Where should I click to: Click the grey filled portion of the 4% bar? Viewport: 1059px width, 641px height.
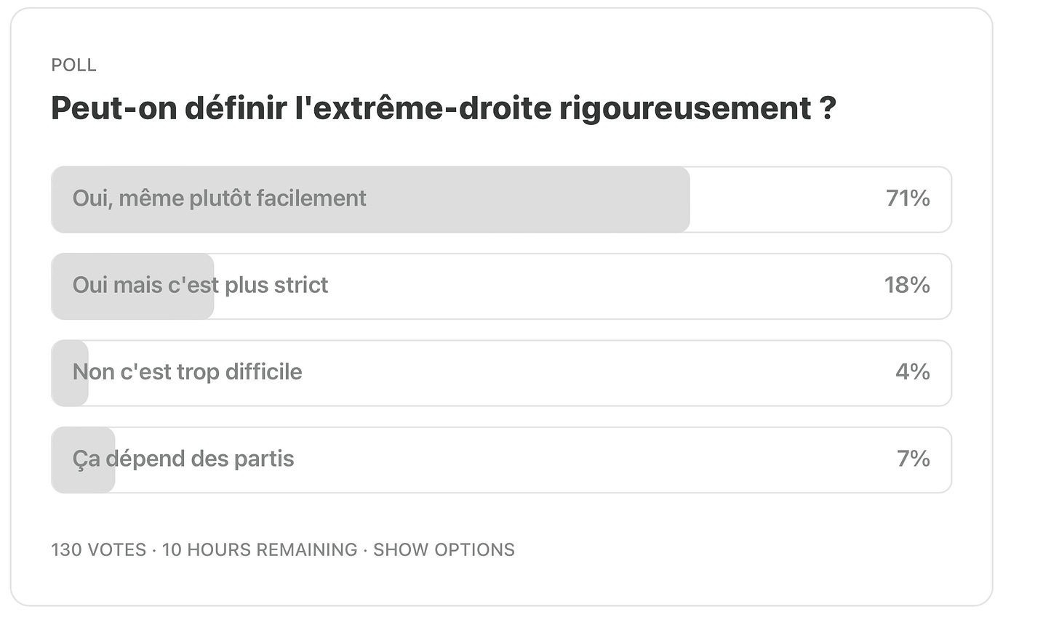(x=70, y=373)
